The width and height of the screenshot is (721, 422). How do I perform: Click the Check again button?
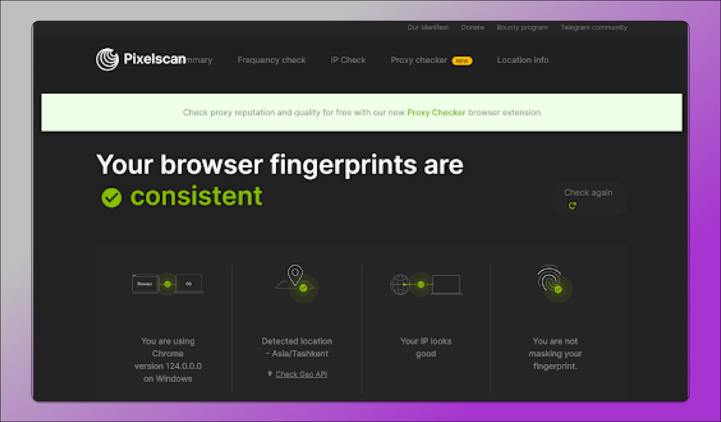pos(589,198)
